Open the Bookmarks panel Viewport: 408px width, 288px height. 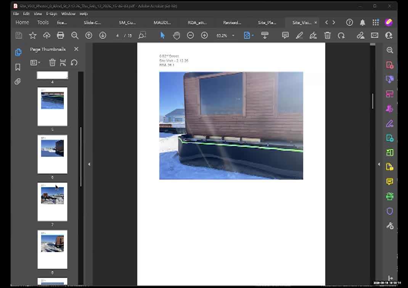tap(18, 67)
